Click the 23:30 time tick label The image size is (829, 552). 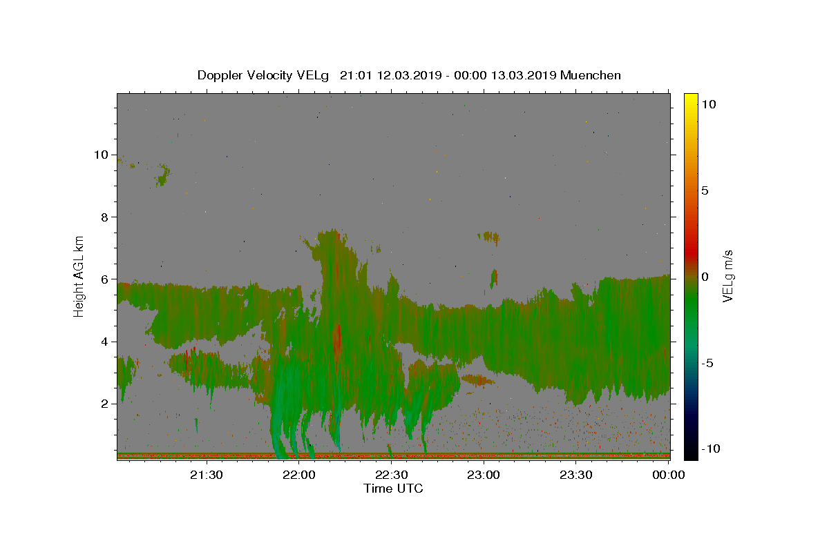(576, 475)
